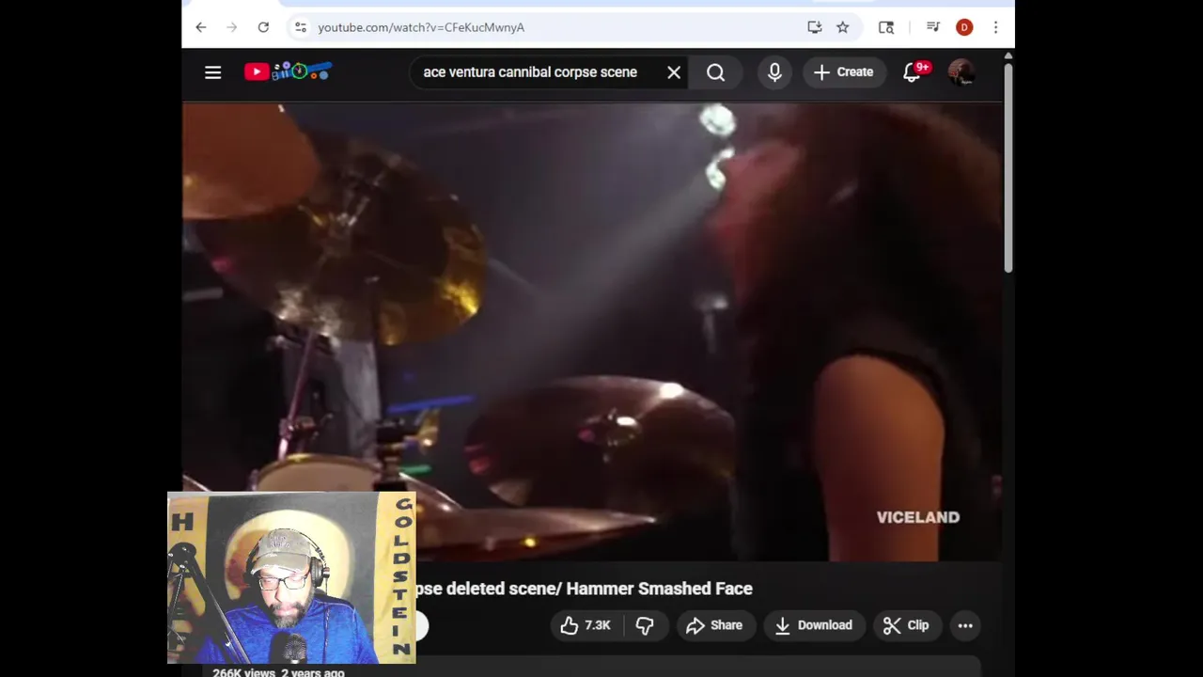The height and width of the screenshot is (677, 1203).
Task: Go to the YouTube home logo
Action: [x=288, y=71]
